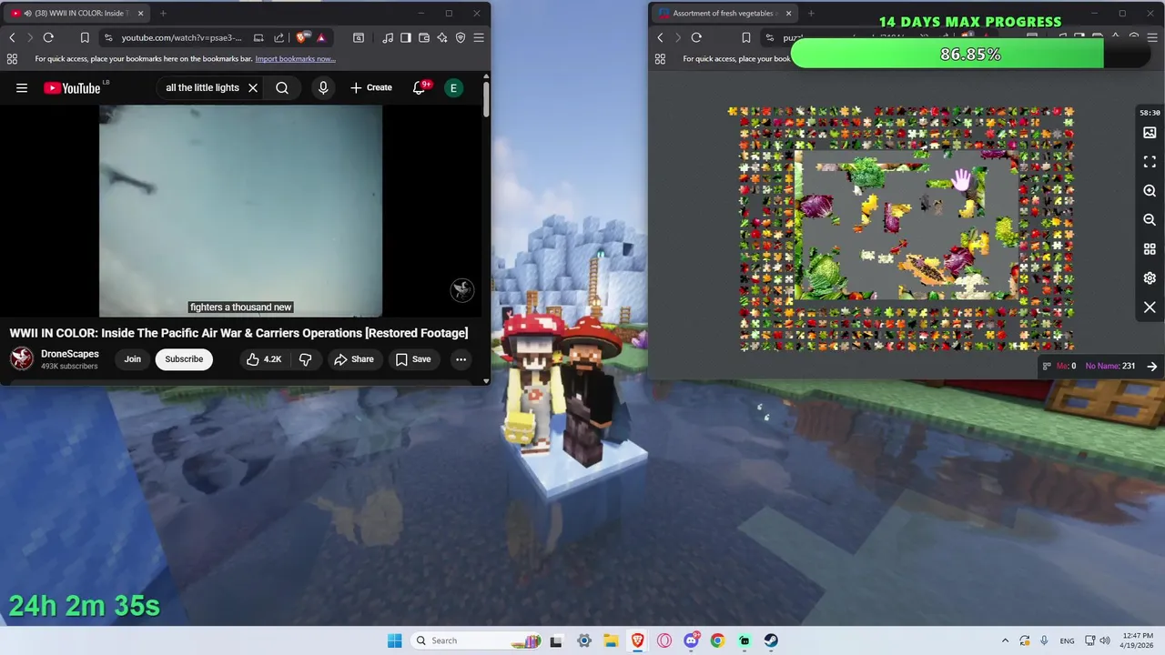This screenshot has width=1165, height=655.
Task: Click the puzzle board center
Action: pyautogui.click(x=907, y=227)
